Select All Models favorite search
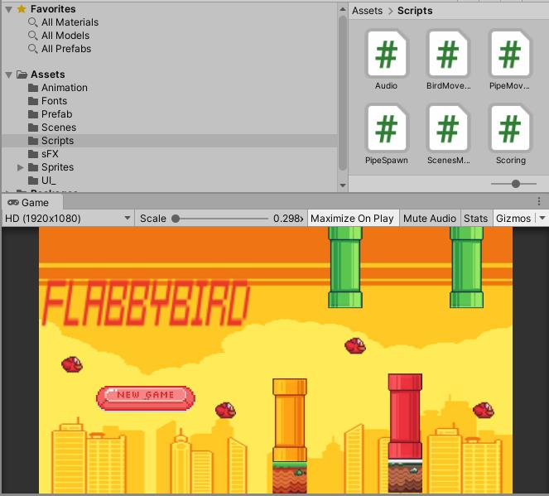This screenshot has height=496, width=549. 65,36
